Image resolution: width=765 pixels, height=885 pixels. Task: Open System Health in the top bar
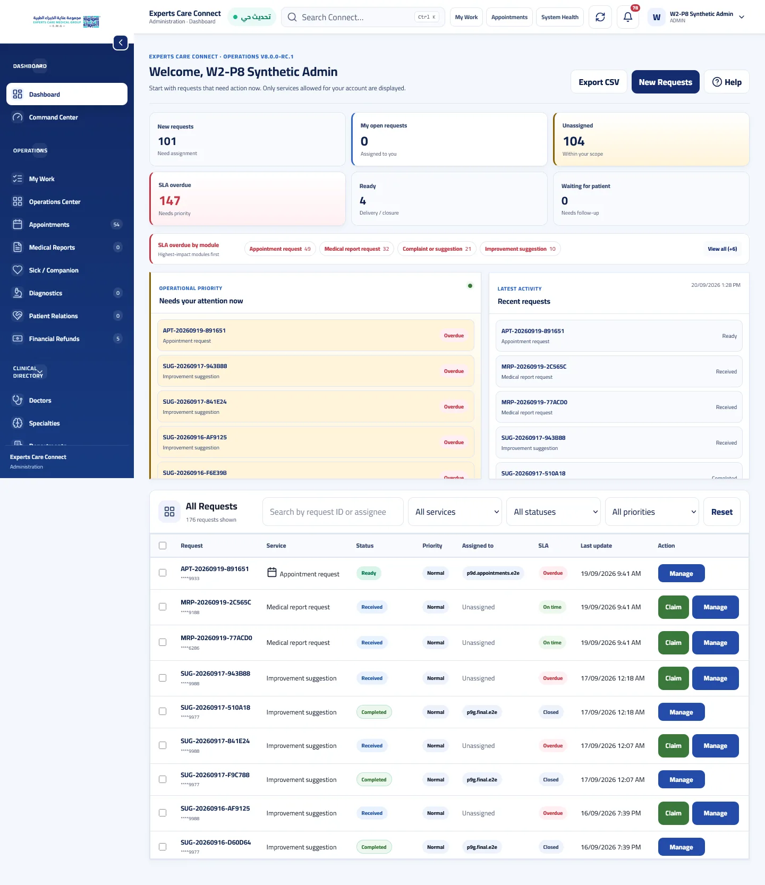pos(560,17)
